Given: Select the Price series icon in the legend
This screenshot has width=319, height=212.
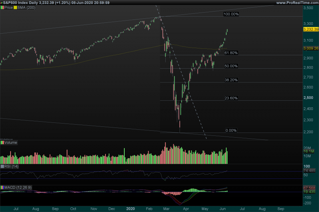Looking at the screenshot, I should coord(3,7).
